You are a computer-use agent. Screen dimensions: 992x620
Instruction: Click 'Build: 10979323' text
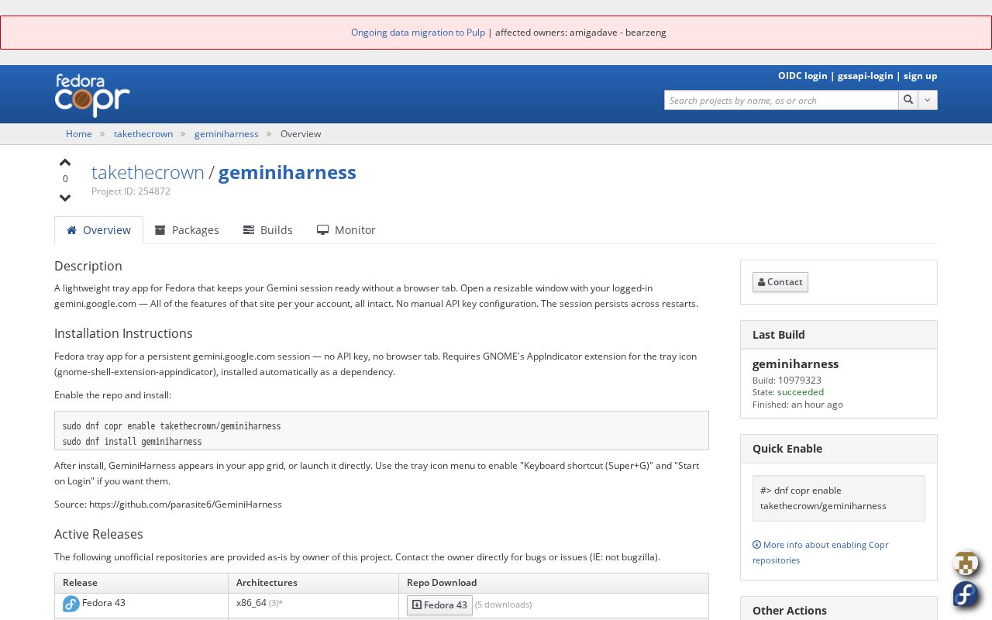(787, 381)
